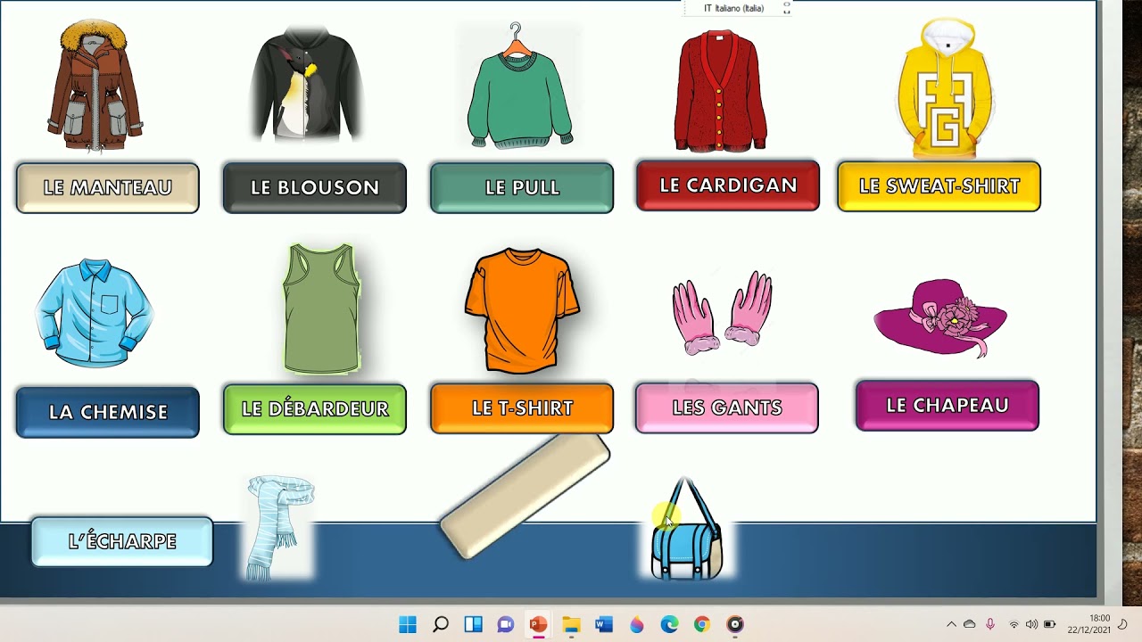Image resolution: width=1142 pixels, height=642 pixels.
Task: Open the Chat taskbar icon
Action: tap(506, 624)
